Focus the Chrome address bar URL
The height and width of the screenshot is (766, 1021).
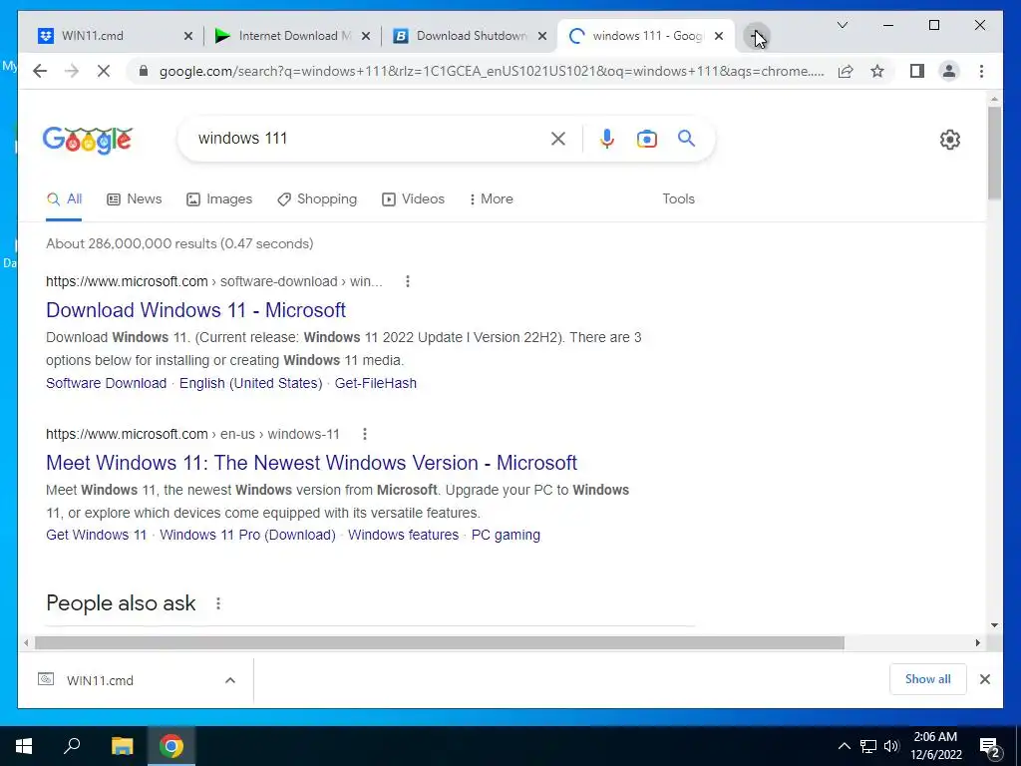point(492,71)
